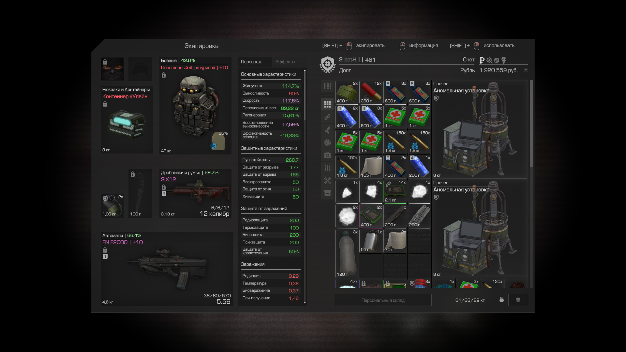Image resolution: width=626 pixels, height=352 pixels.
Task: Filter inventory by artifacts sphere icon
Action: [327, 142]
